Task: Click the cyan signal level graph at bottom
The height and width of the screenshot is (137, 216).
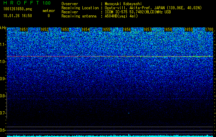Action: coord(110,136)
